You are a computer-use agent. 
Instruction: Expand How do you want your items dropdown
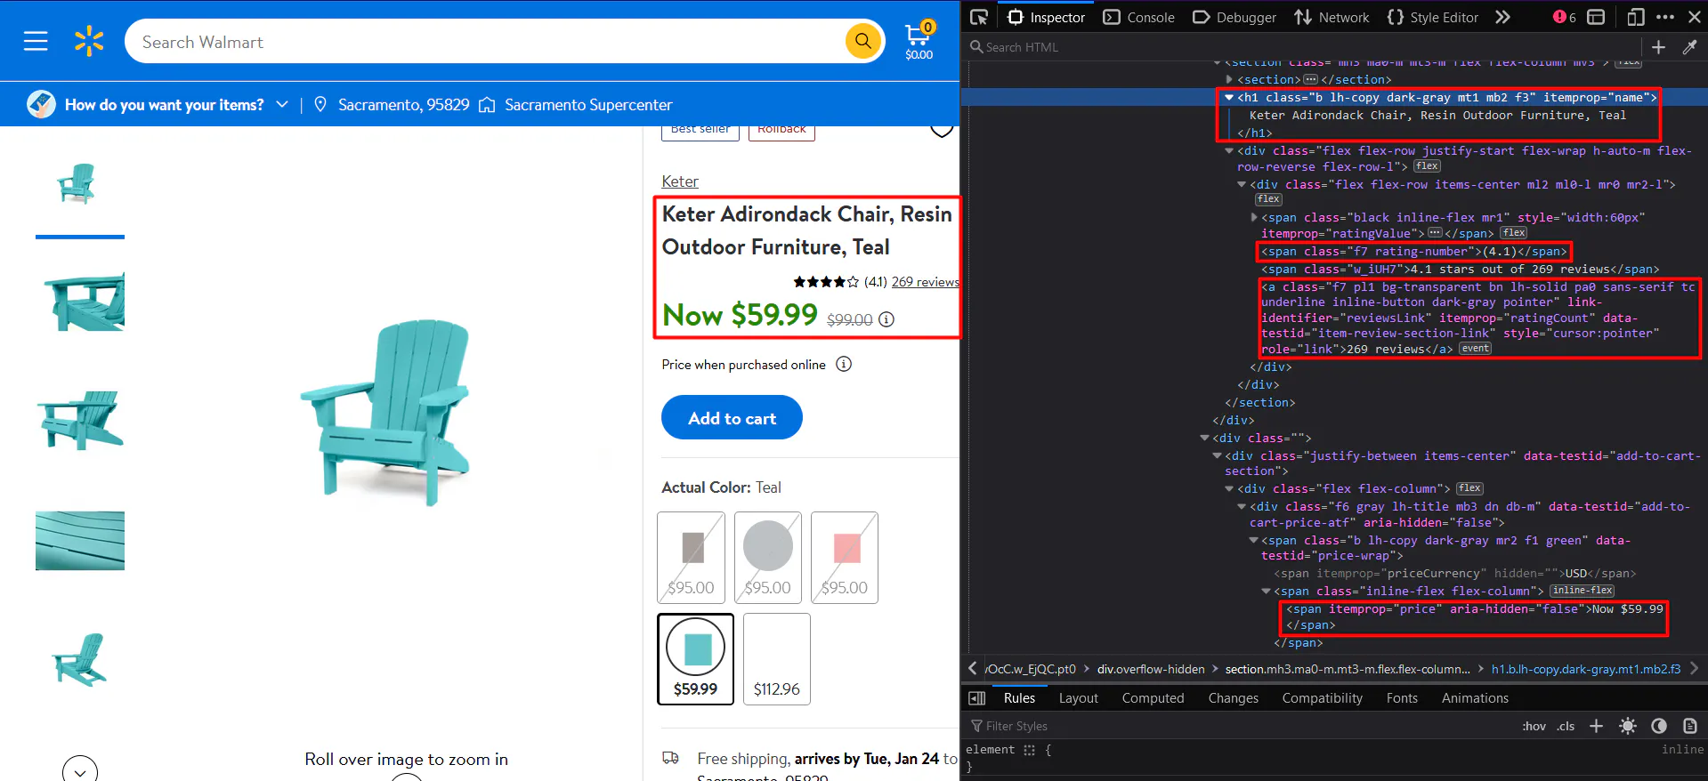pyautogui.click(x=282, y=105)
